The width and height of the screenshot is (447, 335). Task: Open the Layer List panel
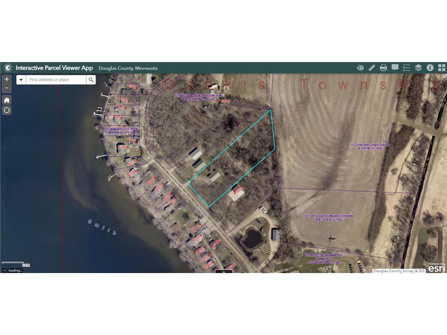point(418,68)
